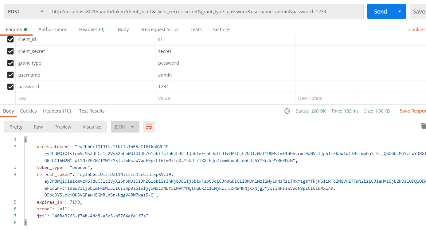Image resolution: width=426 pixels, height=230 pixels.
Task: Open the JSON response format dropdown
Action: click(x=125, y=126)
